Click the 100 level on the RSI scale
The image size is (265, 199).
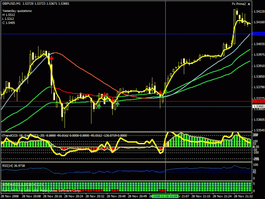tap(256, 165)
